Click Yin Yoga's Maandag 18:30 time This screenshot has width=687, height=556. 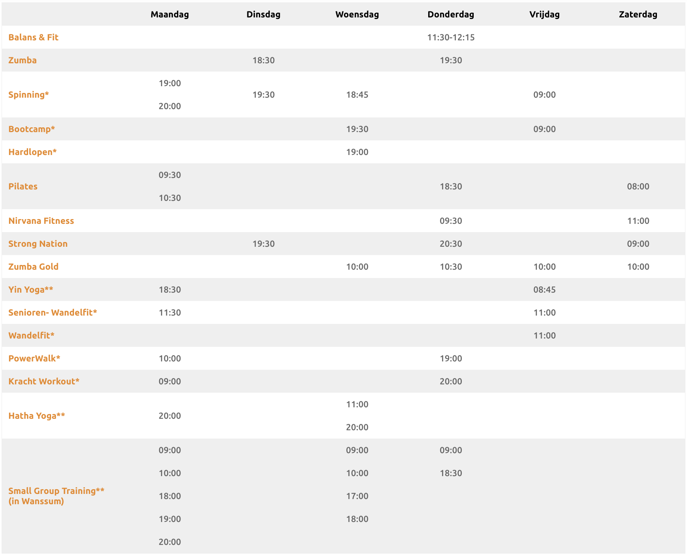pyautogui.click(x=170, y=290)
